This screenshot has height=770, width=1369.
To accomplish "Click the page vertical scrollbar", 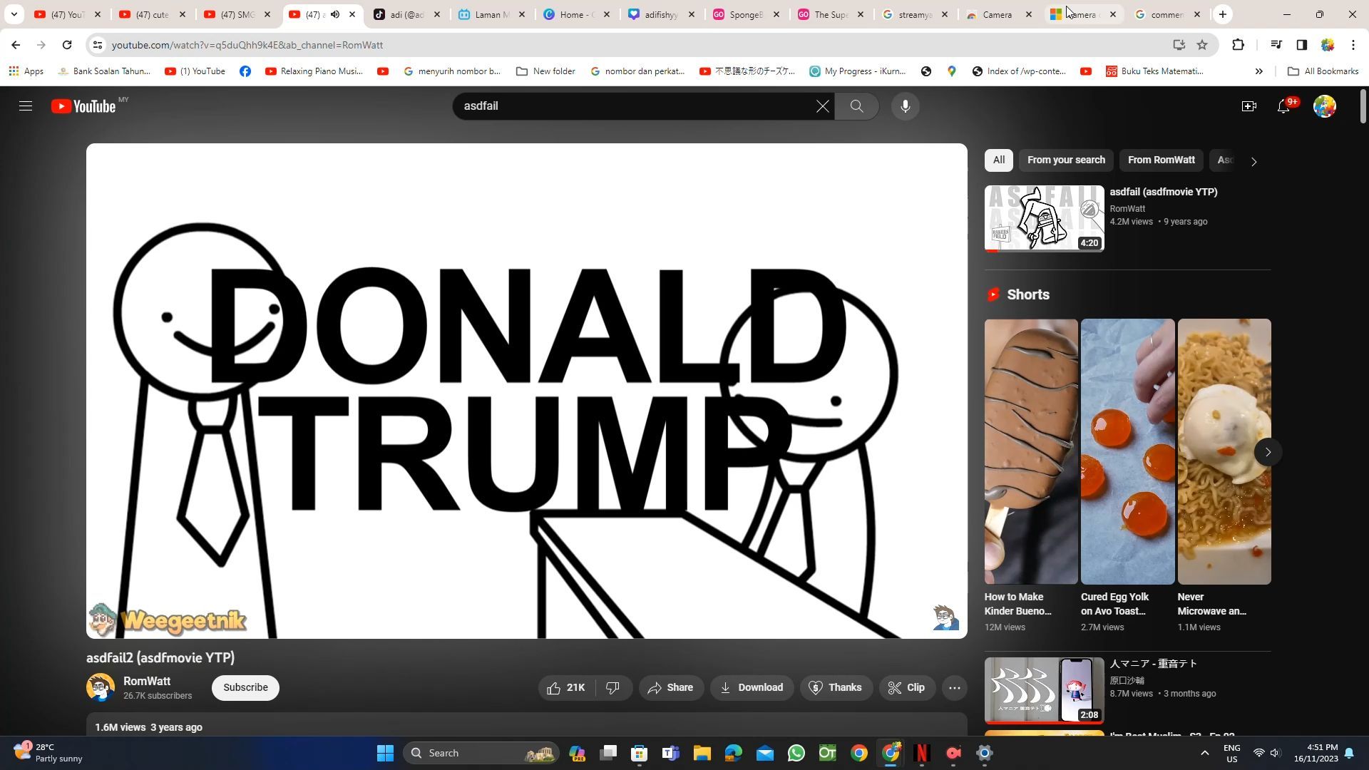I will click(1363, 106).
